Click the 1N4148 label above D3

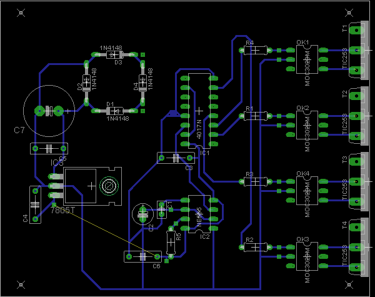(x=111, y=48)
